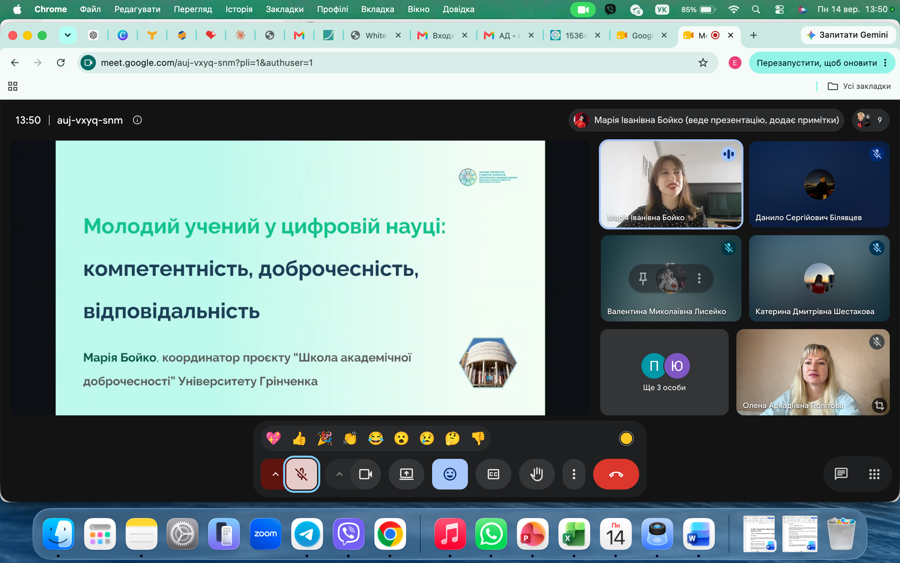Open options for Валентина Миколаївна Лисейко tile
This screenshot has height=563, width=900.
[x=699, y=278]
